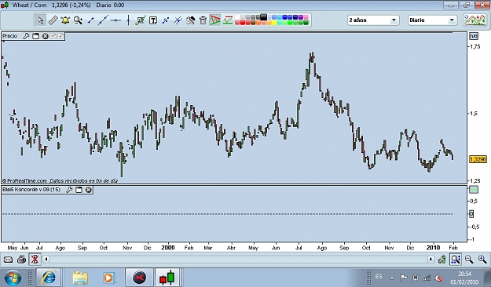This screenshot has width=491, height=287.
Task: Select the crossed-lines drawing tool
Action: pos(166,20)
